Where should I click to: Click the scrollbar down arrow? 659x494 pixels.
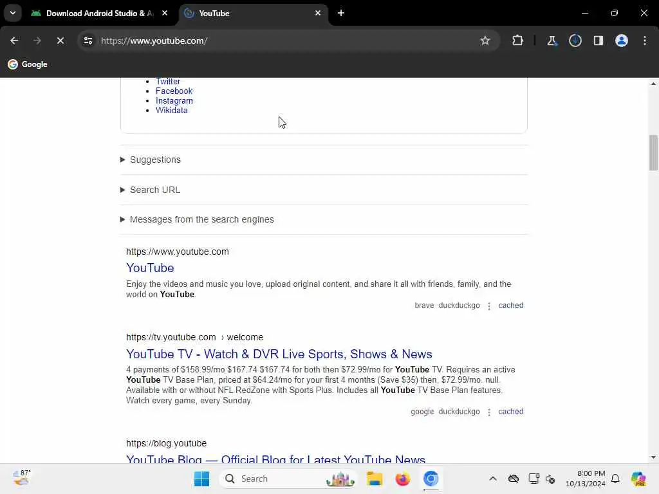tap(653, 457)
